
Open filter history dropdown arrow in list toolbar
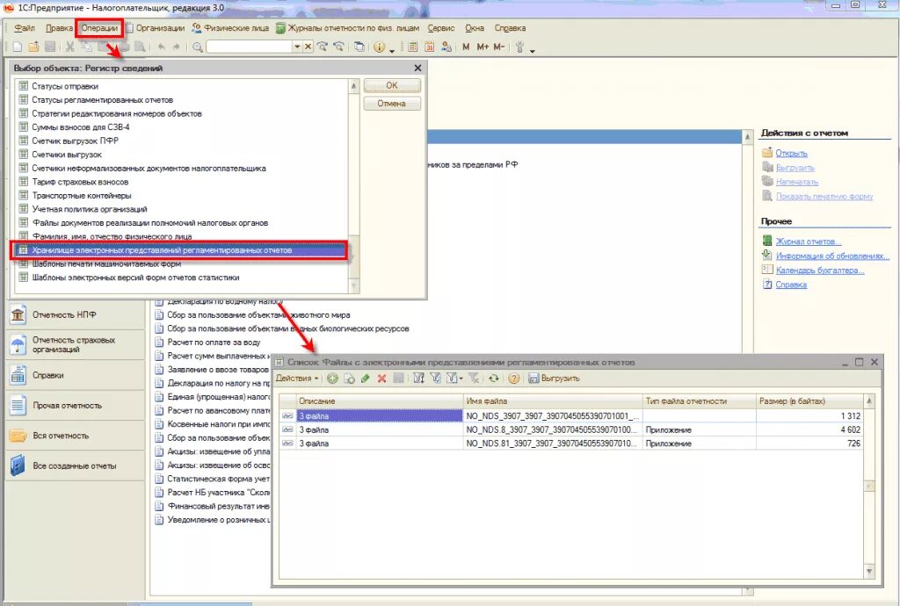coord(461,379)
